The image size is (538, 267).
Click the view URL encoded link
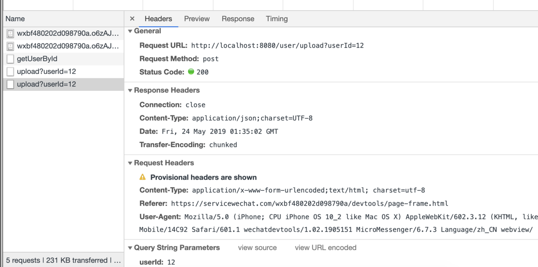point(325,248)
